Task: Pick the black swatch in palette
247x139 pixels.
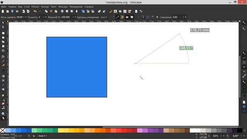Action: 240,131
